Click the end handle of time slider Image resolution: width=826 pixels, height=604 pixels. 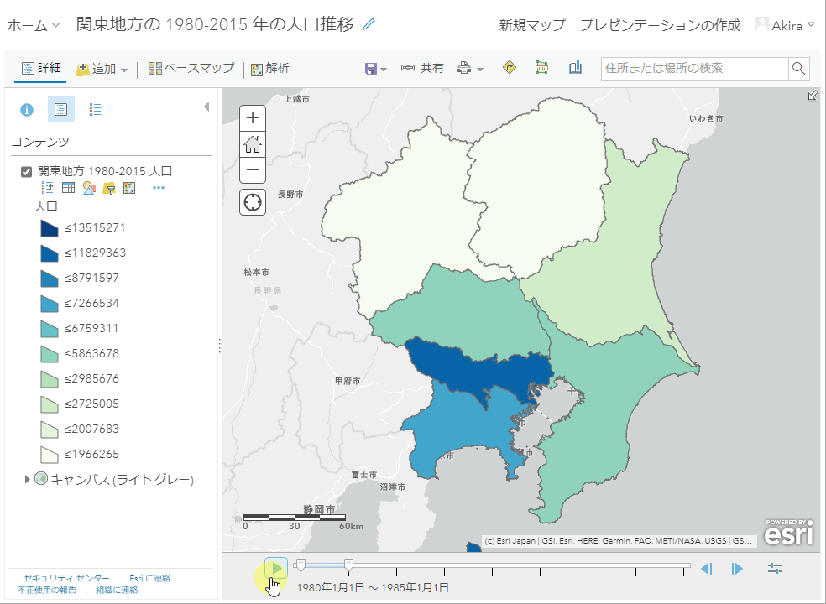pos(348,566)
